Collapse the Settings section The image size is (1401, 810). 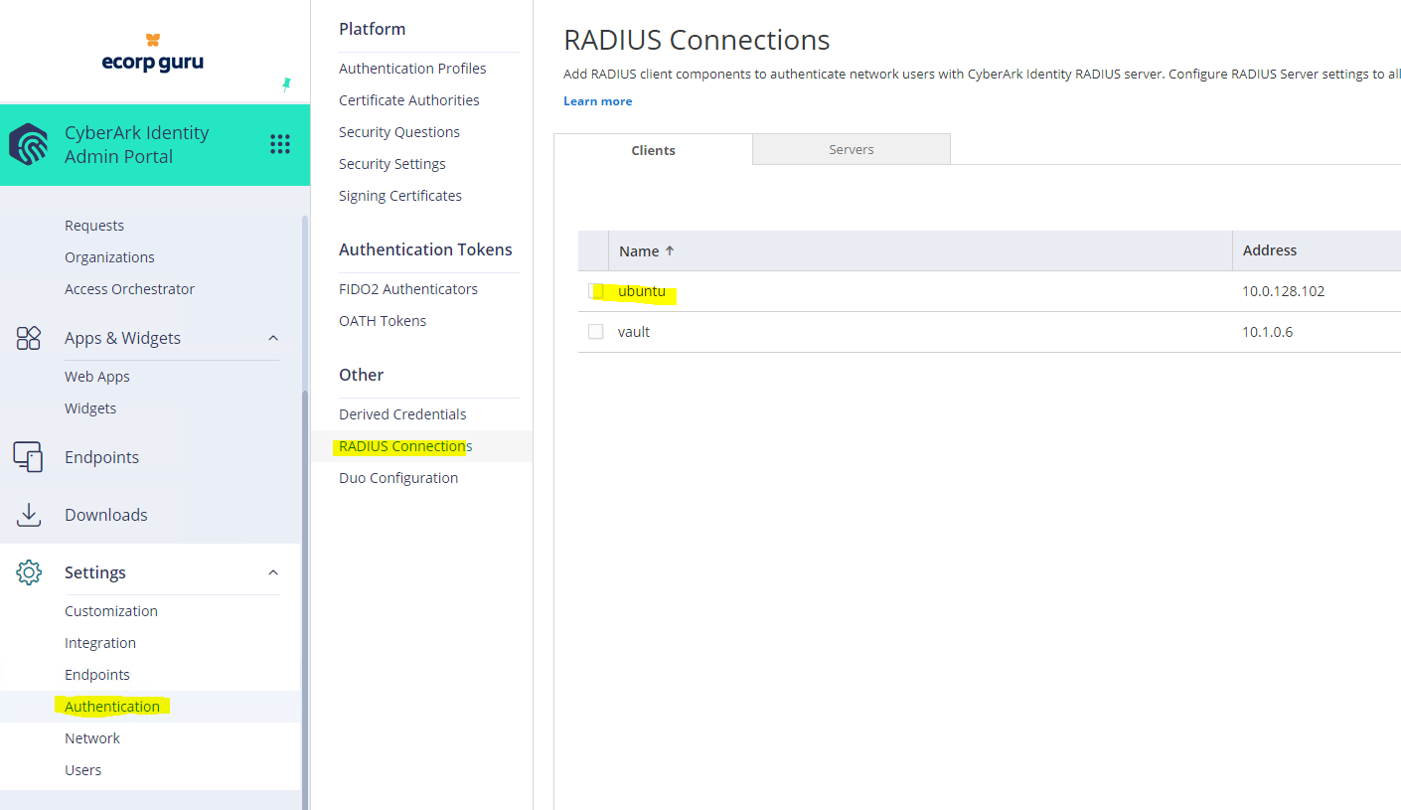pos(273,571)
